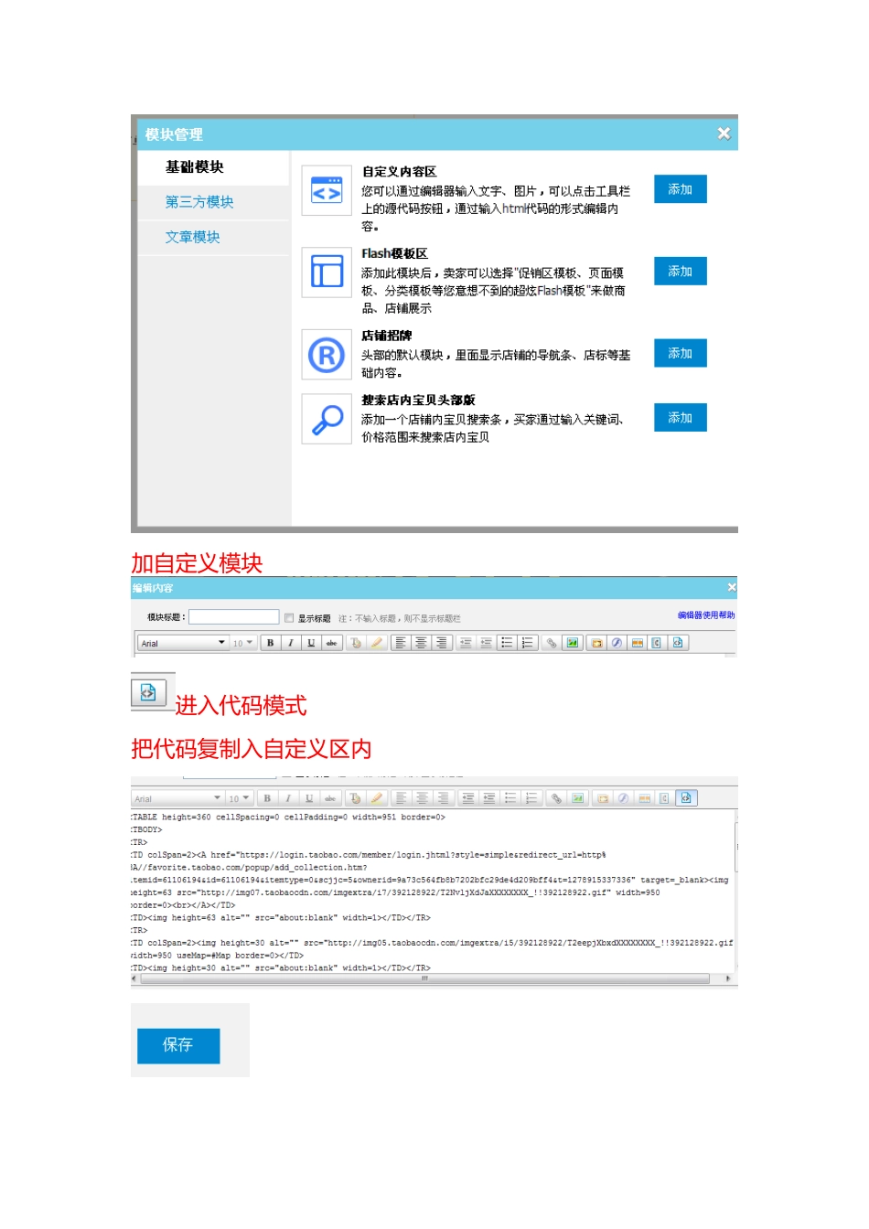The height and width of the screenshot is (1229, 869).
Task: Click 自定义内容区 module title
Action: 399,172
